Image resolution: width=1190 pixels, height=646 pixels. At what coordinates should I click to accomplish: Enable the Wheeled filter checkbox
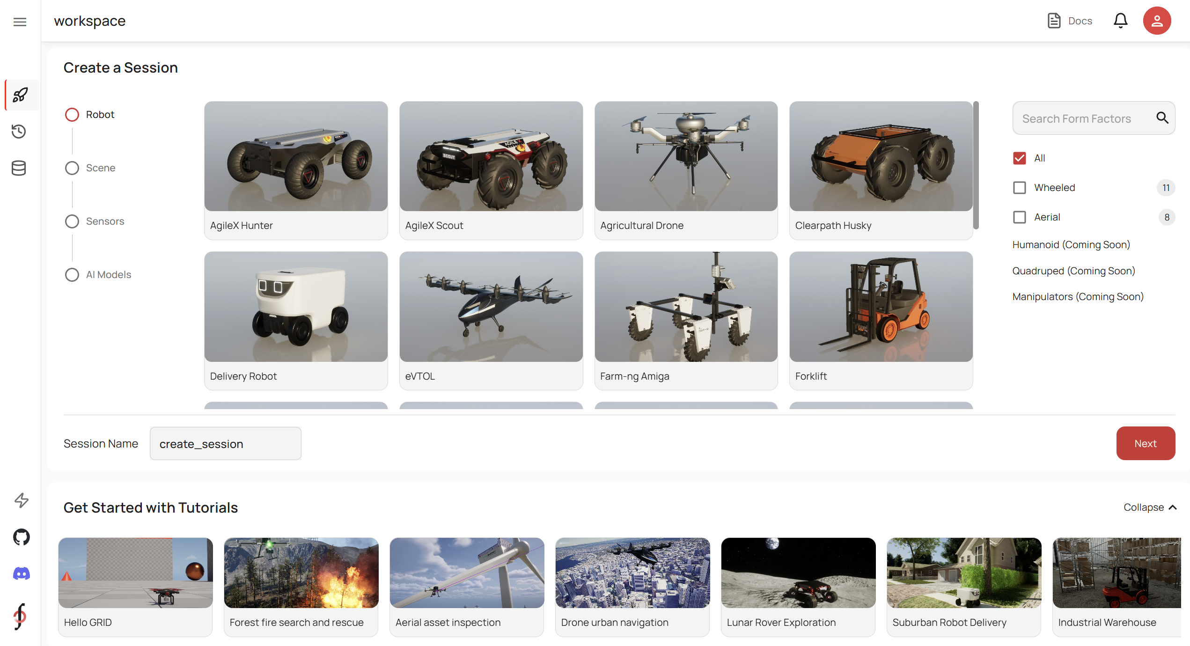(x=1019, y=188)
